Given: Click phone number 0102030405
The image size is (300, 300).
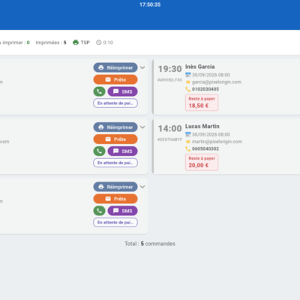Looking at the screenshot, I should click(x=205, y=89).
